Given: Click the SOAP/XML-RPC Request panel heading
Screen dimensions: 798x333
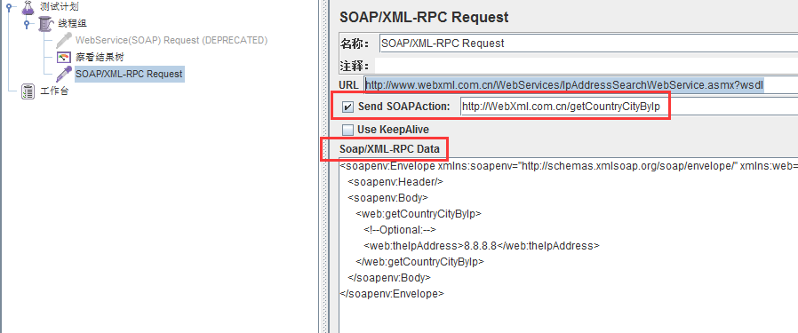Looking at the screenshot, I should [x=423, y=17].
